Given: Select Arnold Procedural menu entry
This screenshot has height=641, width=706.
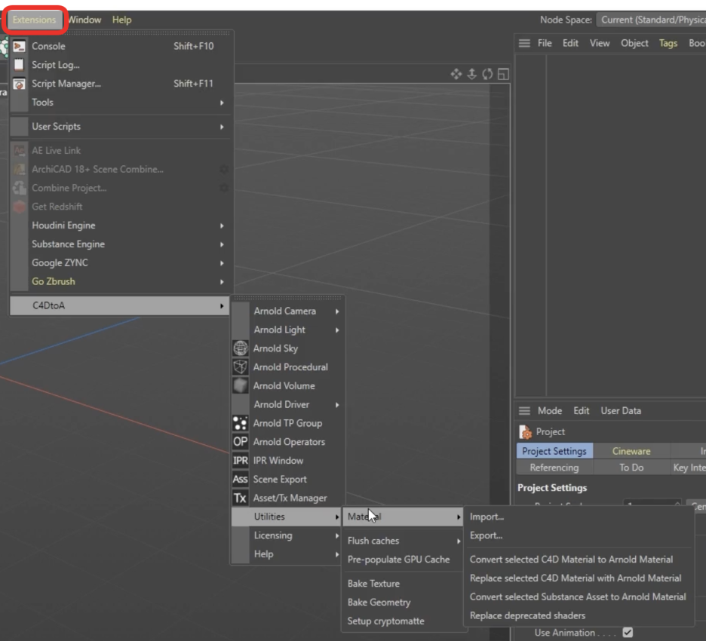Looking at the screenshot, I should pyautogui.click(x=288, y=367).
